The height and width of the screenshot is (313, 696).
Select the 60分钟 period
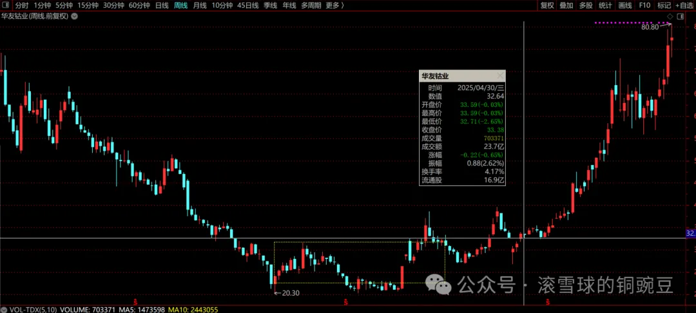coord(139,5)
